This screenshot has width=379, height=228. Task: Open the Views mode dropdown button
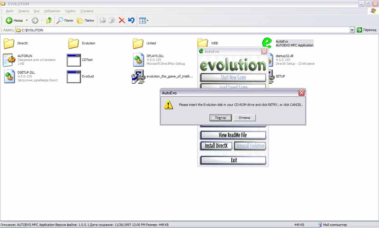(x=144, y=20)
